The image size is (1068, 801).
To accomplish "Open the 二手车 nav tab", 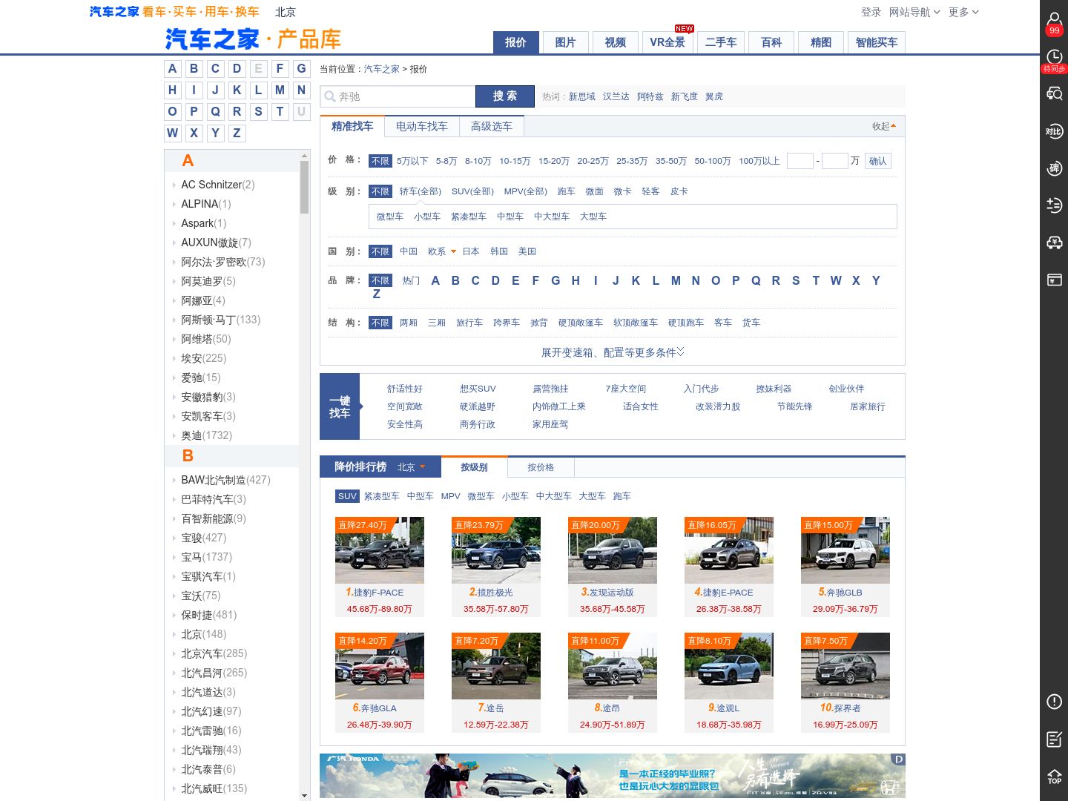I will [721, 43].
